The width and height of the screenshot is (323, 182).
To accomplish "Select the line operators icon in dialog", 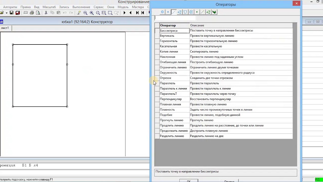I will tap(174, 12).
